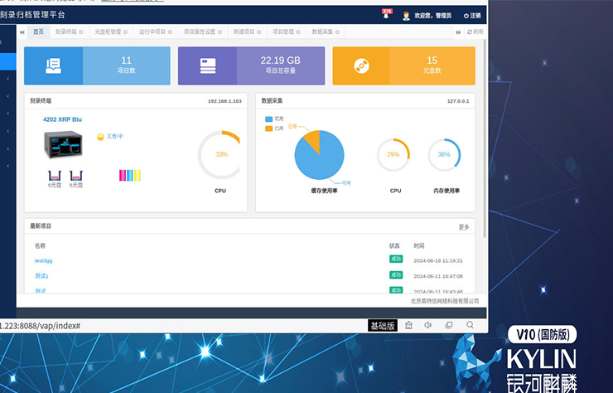This screenshot has height=393, width=613.
Task: Click the search magnifier in bottom bar
Action: click(x=471, y=325)
